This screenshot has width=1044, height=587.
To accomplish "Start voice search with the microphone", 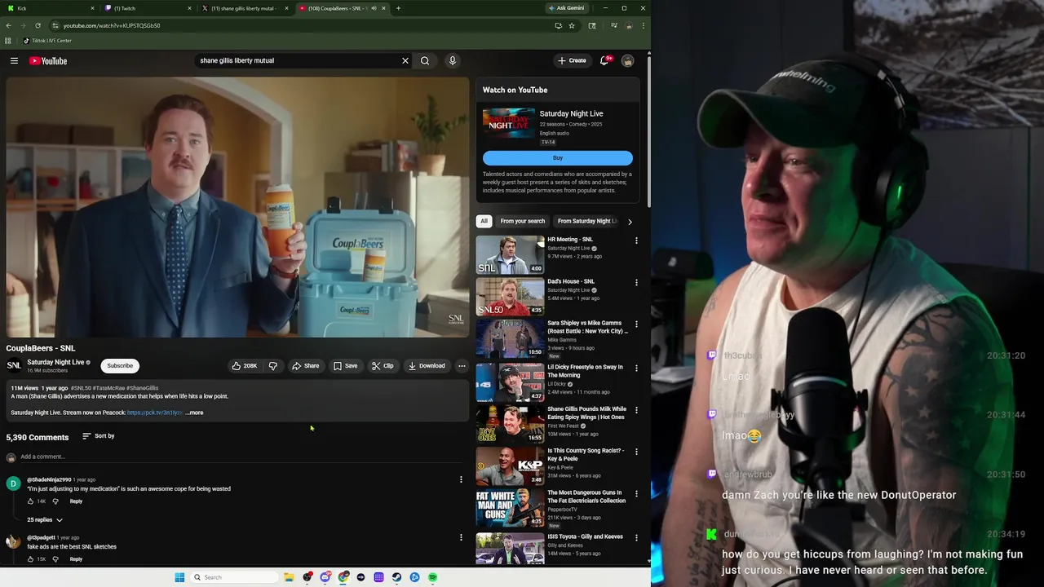I will point(453,60).
